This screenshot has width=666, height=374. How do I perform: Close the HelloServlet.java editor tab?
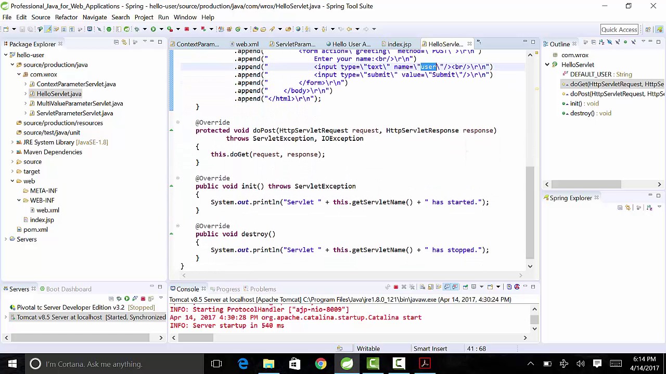point(469,44)
